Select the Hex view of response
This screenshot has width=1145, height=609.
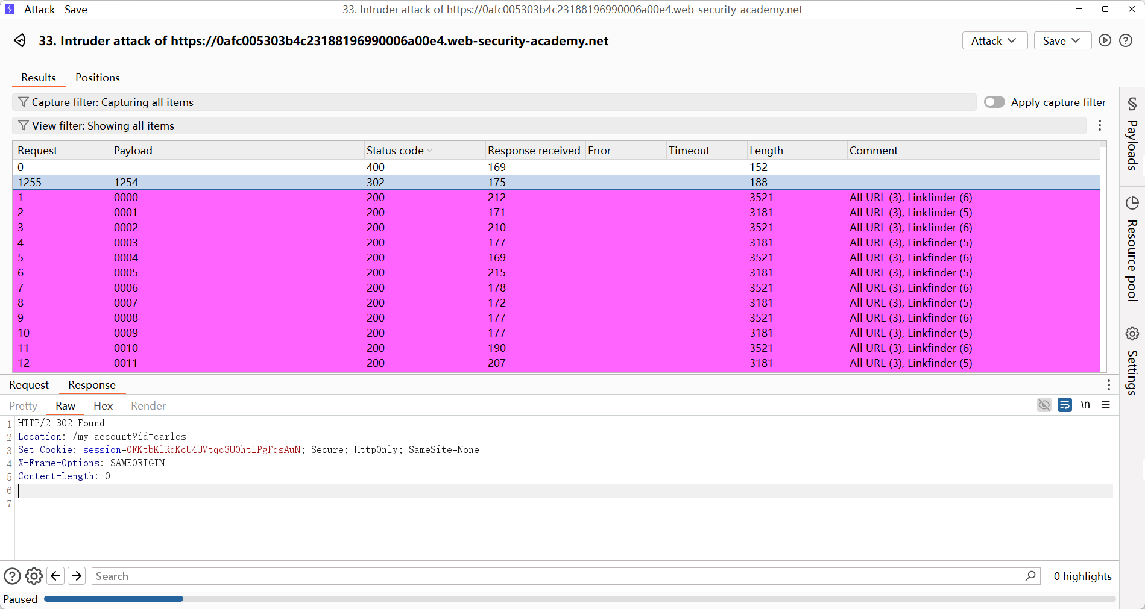[x=103, y=406]
